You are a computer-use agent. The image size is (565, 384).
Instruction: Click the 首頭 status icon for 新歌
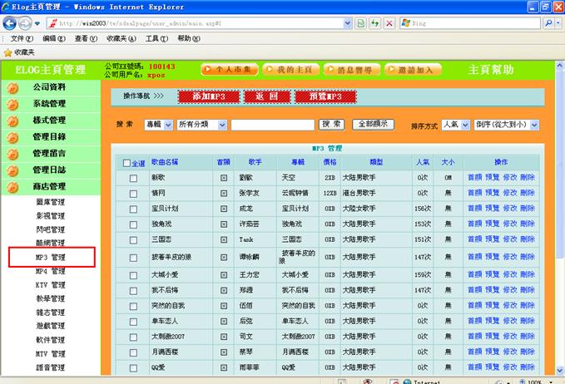click(223, 178)
